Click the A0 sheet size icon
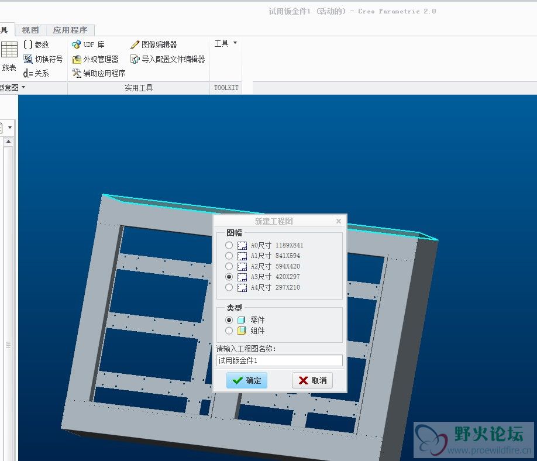This screenshot has height=461, width=537. 242,245
